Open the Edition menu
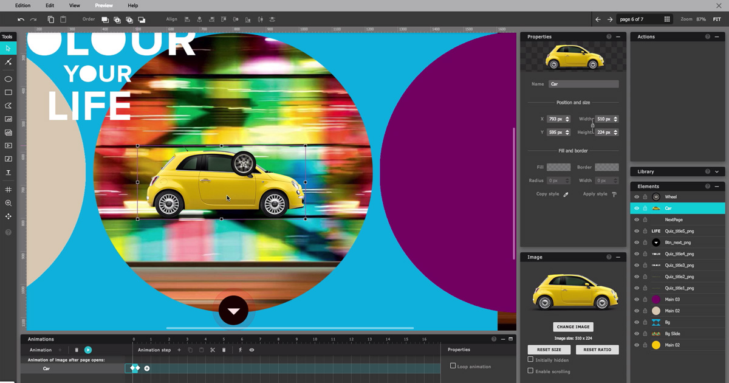This screenshot has height=383, width=729. [x=22, y=5]
